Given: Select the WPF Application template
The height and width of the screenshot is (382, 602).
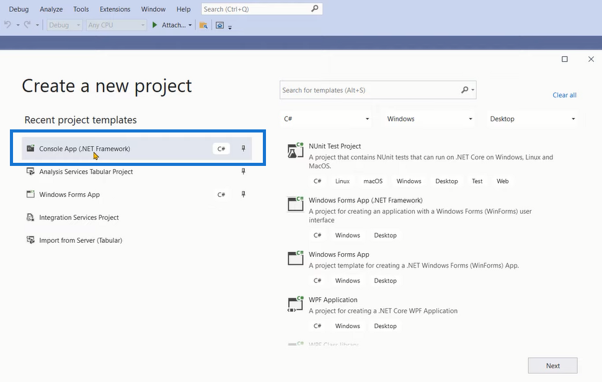Looking at the screenshot, I should coord(430,313).
